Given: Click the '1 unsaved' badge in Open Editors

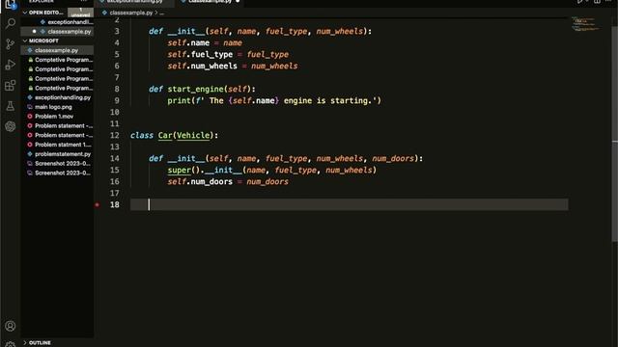Looking at the screenshot, I should (81, 13).
